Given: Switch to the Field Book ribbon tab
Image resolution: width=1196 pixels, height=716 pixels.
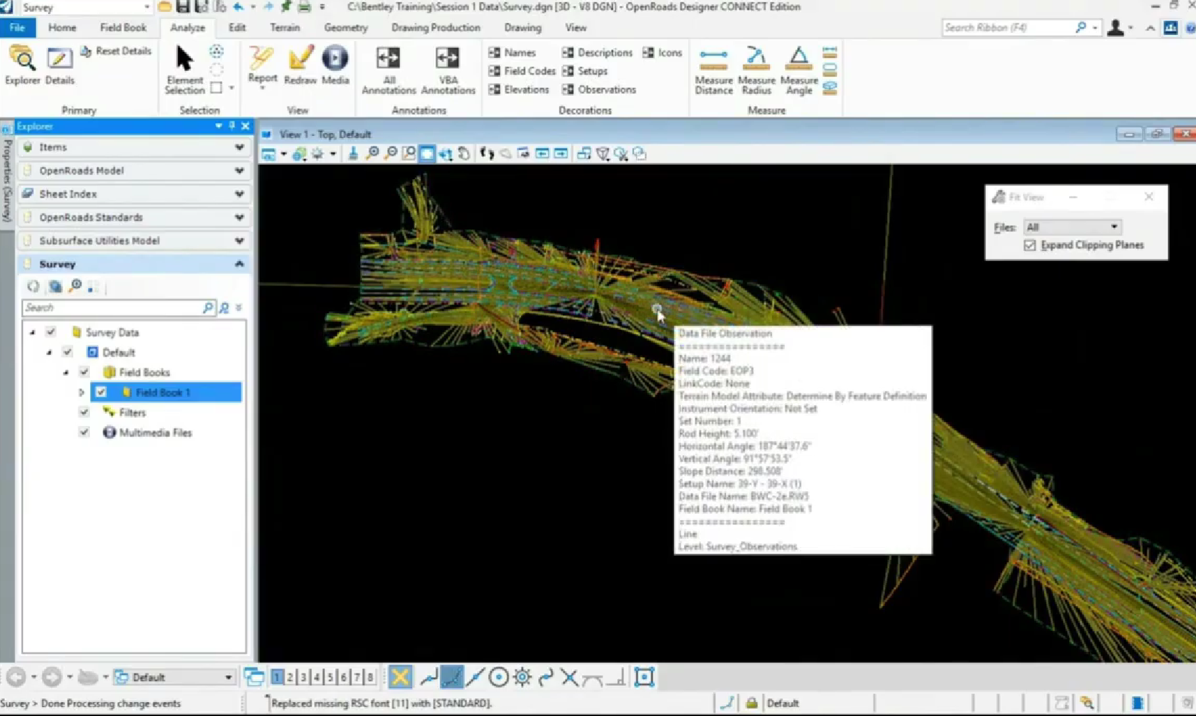Looking at the screenshot, I should tap(123, 28).
